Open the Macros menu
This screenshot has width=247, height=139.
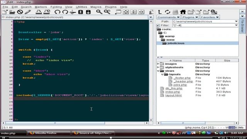point(96,7)
